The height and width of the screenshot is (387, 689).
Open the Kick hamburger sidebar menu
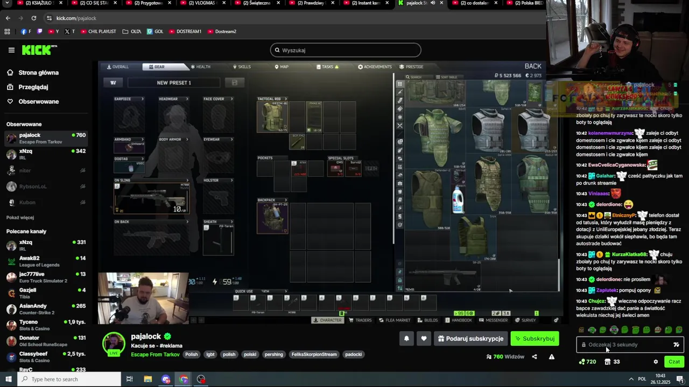(x=11, y=50)
